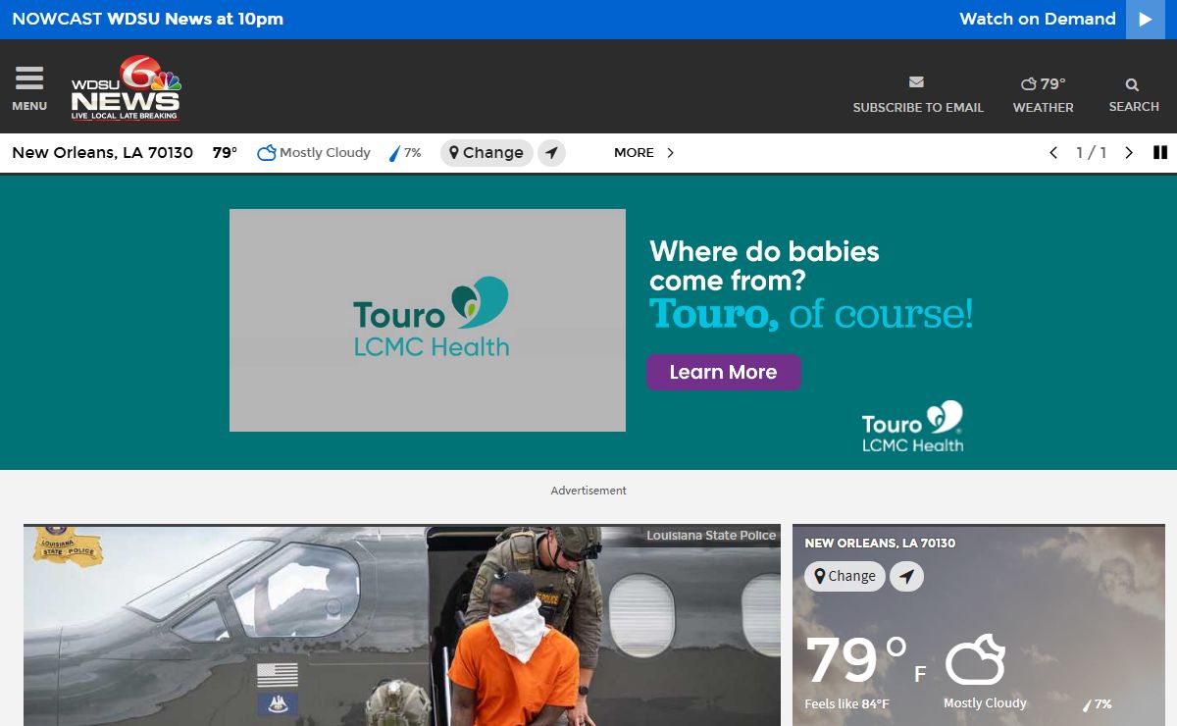The height and width of the screenshot is (726, 1177).
Task: Click the 7% precipitation chance in weather bar
Action: [x=406, y=153]
